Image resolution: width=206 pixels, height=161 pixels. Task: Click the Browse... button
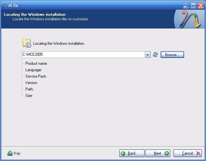(172, 54)
